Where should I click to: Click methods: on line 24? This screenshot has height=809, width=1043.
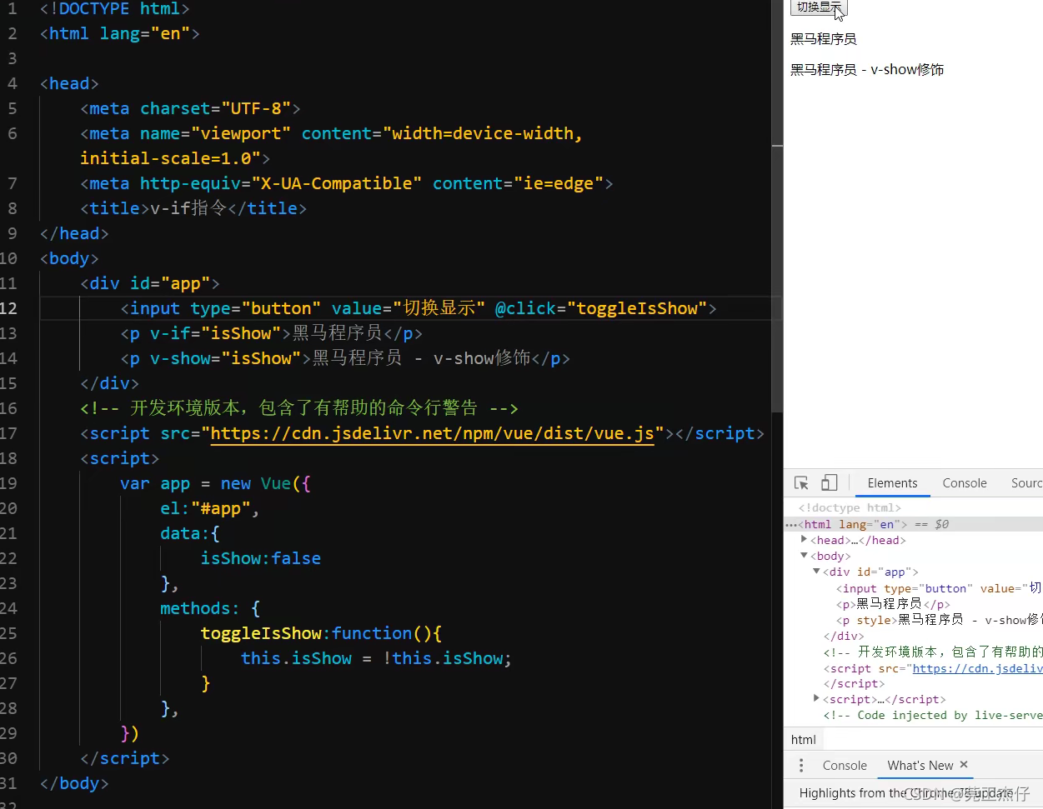pos(200,608)
